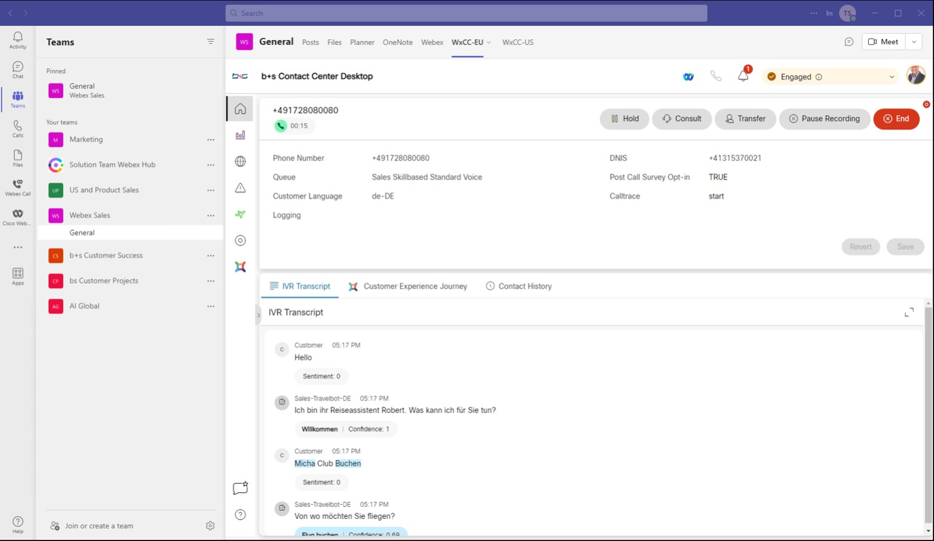Open the agent profile picture
The image size is (934, 541).
click(916, 76)
